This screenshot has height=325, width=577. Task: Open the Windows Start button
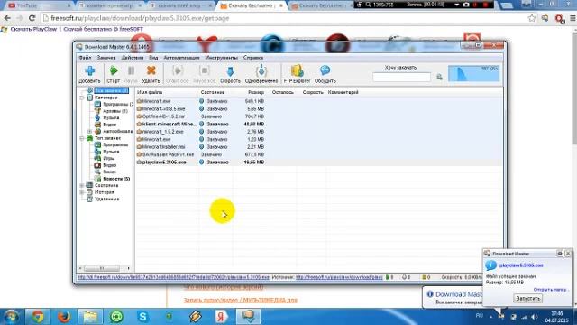12,317
